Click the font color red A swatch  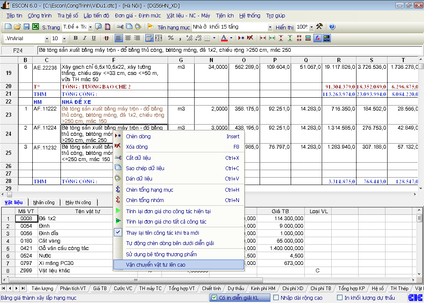[x=224, y=38]
